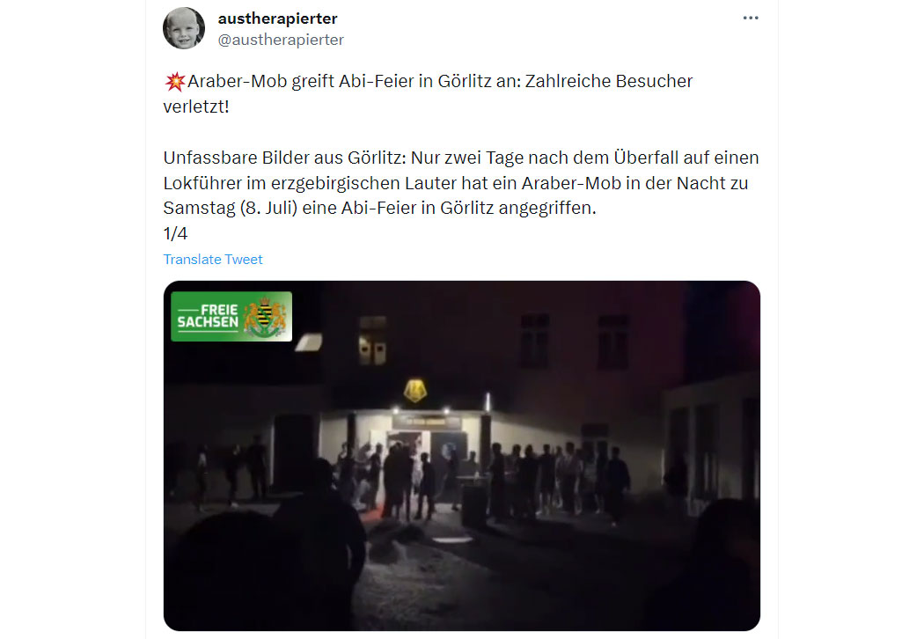This screenshot has height=639, width=924.
Task: Open the austherapierter profile avatar
Action: [184, 28]
